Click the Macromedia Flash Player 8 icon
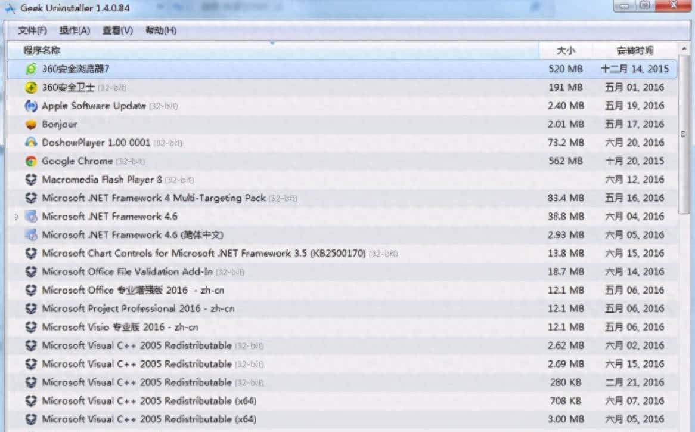This screenshot has height=432, width=695. click(x=30, y=180)
